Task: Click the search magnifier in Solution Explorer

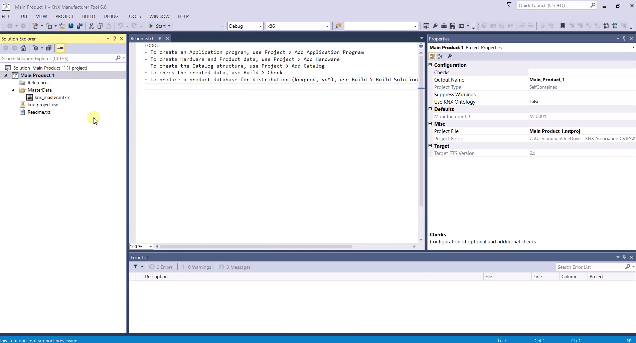Action: [x=118, y=58]
